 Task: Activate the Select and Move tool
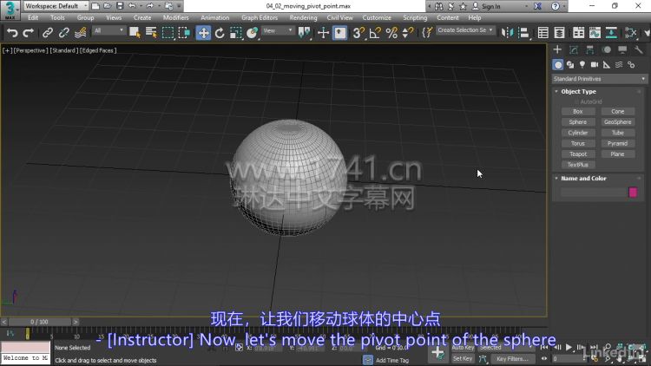click(x=203, y=33)
